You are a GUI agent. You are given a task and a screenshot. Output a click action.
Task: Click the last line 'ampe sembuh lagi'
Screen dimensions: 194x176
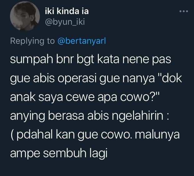point(59,153)
